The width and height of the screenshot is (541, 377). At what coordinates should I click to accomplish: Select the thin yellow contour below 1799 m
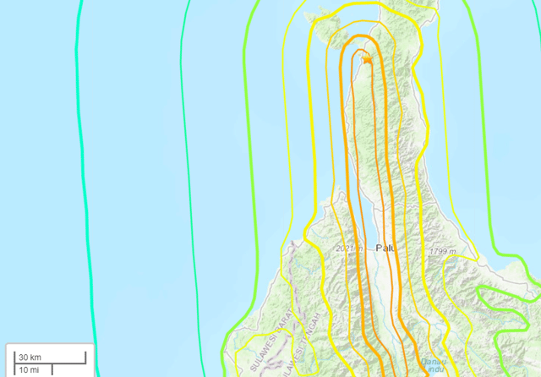coord(447,293)
